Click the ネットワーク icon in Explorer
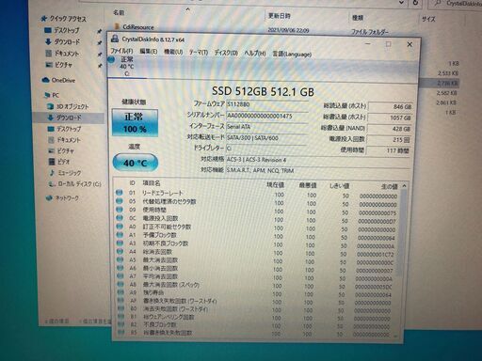 click(49, 198)
